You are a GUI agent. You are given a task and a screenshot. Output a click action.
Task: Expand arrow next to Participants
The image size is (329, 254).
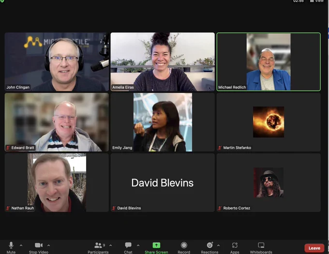(x=111, y=245)
